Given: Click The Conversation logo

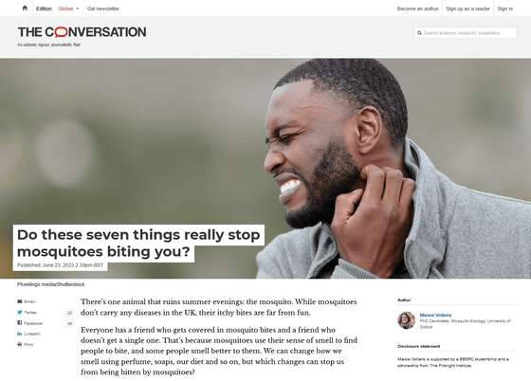Looking at the screenshot, I should pos(82,32).
